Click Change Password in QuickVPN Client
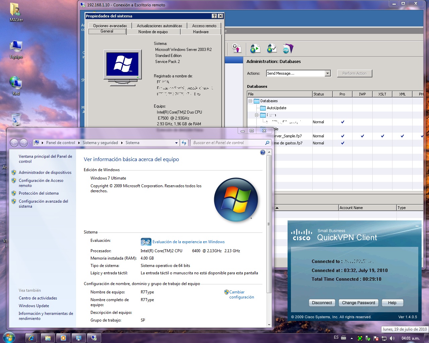 coord(359,303)
